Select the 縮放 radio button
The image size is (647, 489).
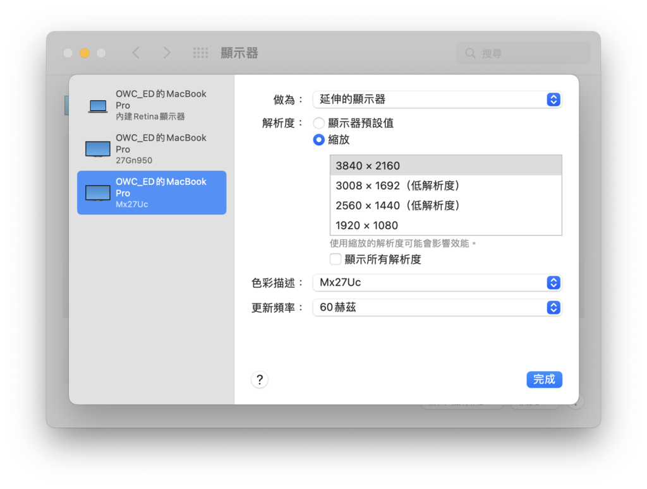318,139
